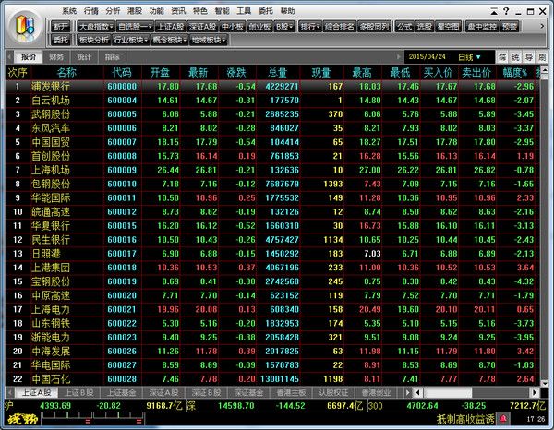This screenshot has height=430, width=554.
Task: Show more toolbar items with right chevron
Action: 542,26
